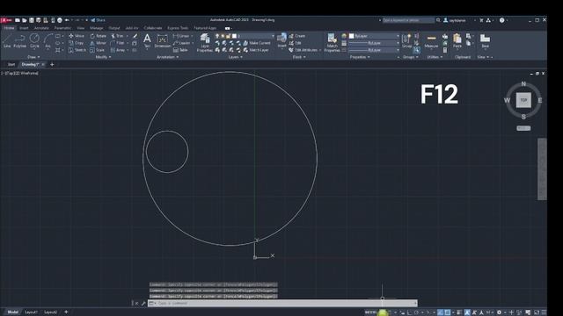Click the TOP face of ViewCube
Image resolution: width=563 pixels, height=316 pixels.
(523, 100)
